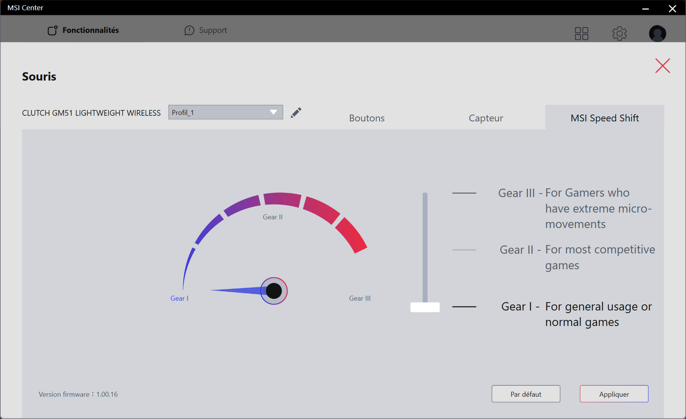This screenshot has width=686, height=419.
Task: Open the user profile avatar
Action: pos(657,33)
